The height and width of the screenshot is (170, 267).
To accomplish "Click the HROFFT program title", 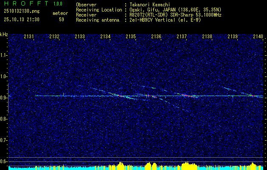I will coord(26,3).
